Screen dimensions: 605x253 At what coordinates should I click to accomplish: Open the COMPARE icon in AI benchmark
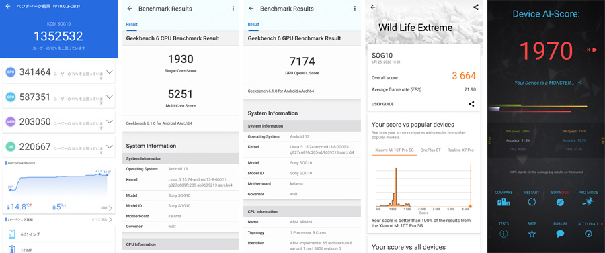503,201
